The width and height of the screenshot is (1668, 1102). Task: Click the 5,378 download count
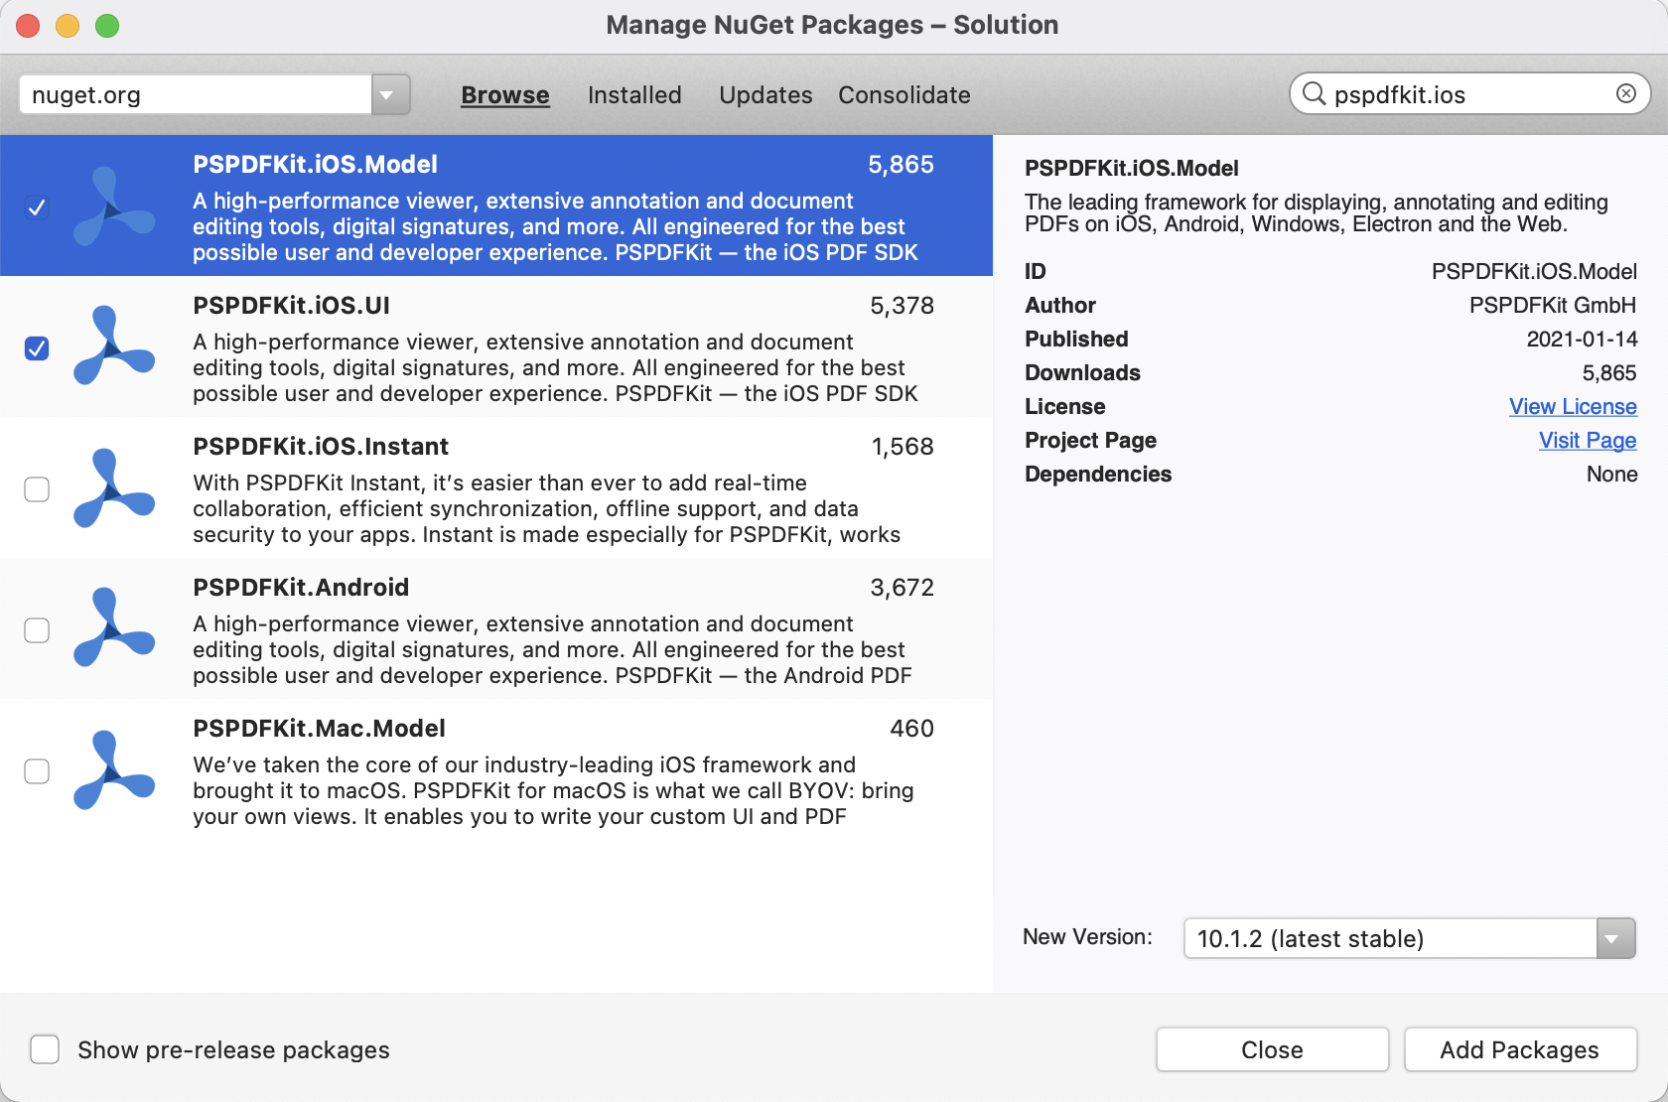pyautogui.click(x=902, y=306)
